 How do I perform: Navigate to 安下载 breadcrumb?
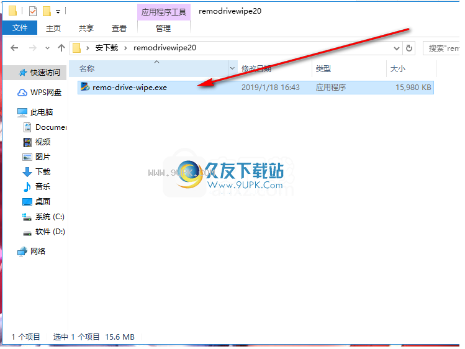(x=106, y=48)
